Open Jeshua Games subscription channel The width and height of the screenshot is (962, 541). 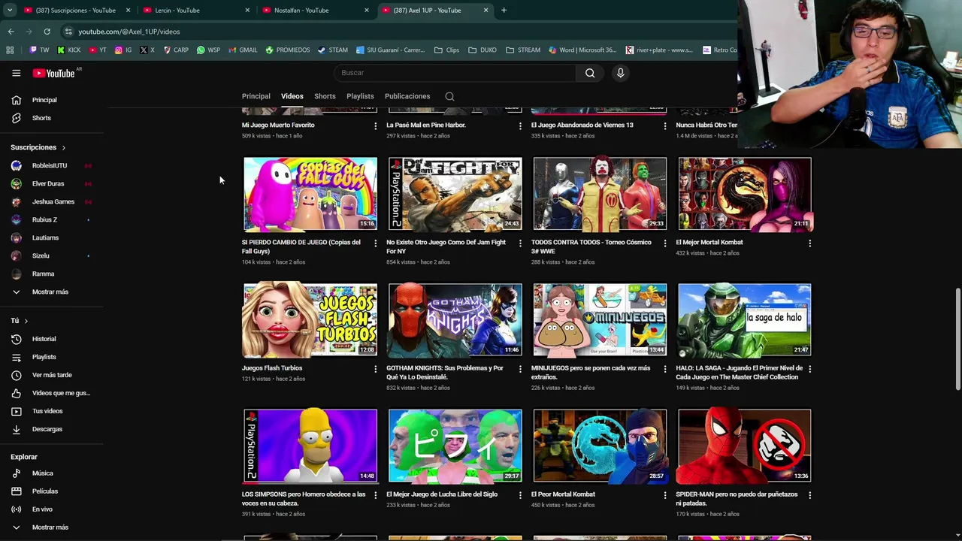[52, 201]
